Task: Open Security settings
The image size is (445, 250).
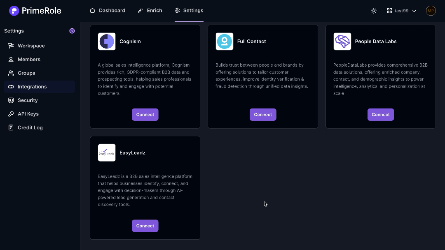Action: pos(40,100)
